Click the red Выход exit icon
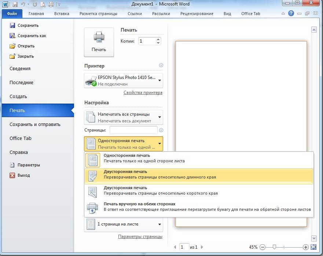The height and width of the screenshot is (256, 323). pos(12,175)
